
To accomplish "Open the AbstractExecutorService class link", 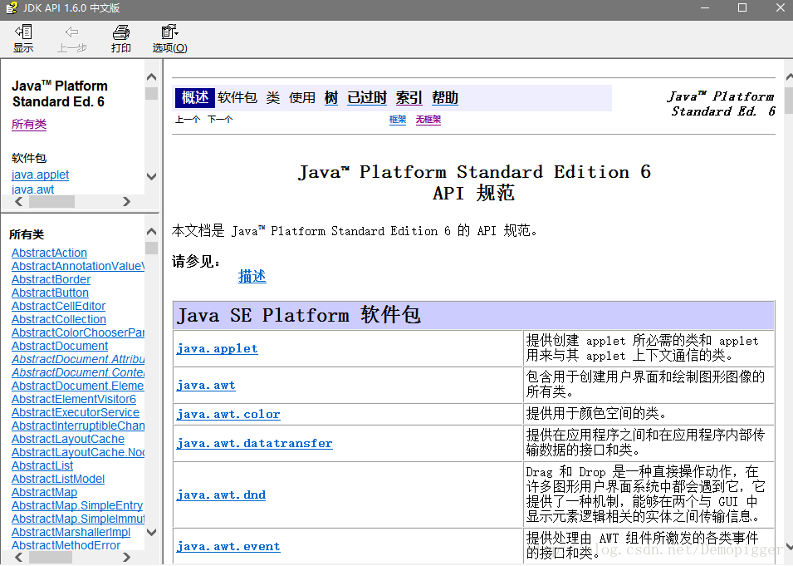I will pos(76,412).
